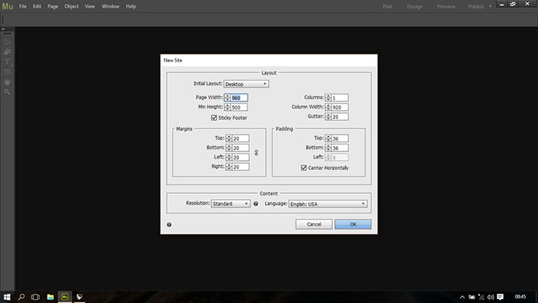The width and height of the screenshot is (538, 303).
Task: Click the OK button in New Site dialog
Action: (x=353, y=224)
